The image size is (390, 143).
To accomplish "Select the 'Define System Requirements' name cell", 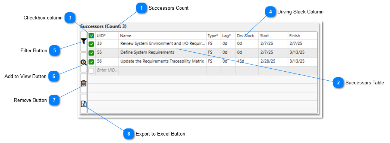I will [162, 53].
